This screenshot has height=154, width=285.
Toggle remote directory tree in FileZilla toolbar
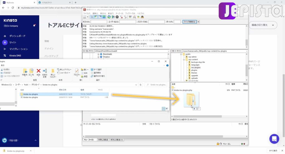point(100,17)
